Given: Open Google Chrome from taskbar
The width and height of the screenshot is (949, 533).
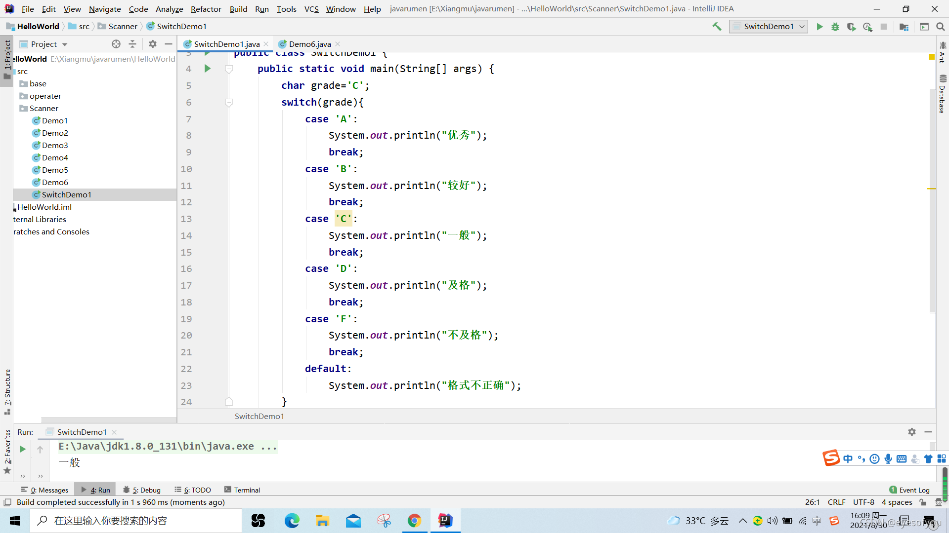Looking at the screenshot, I should click(414, 521).
